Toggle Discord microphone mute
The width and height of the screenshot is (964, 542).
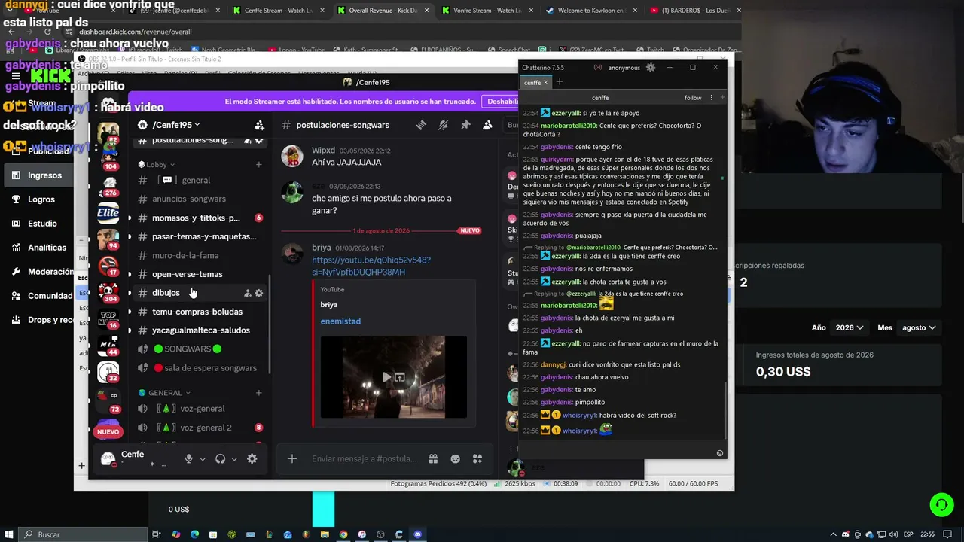coord(188,459)
